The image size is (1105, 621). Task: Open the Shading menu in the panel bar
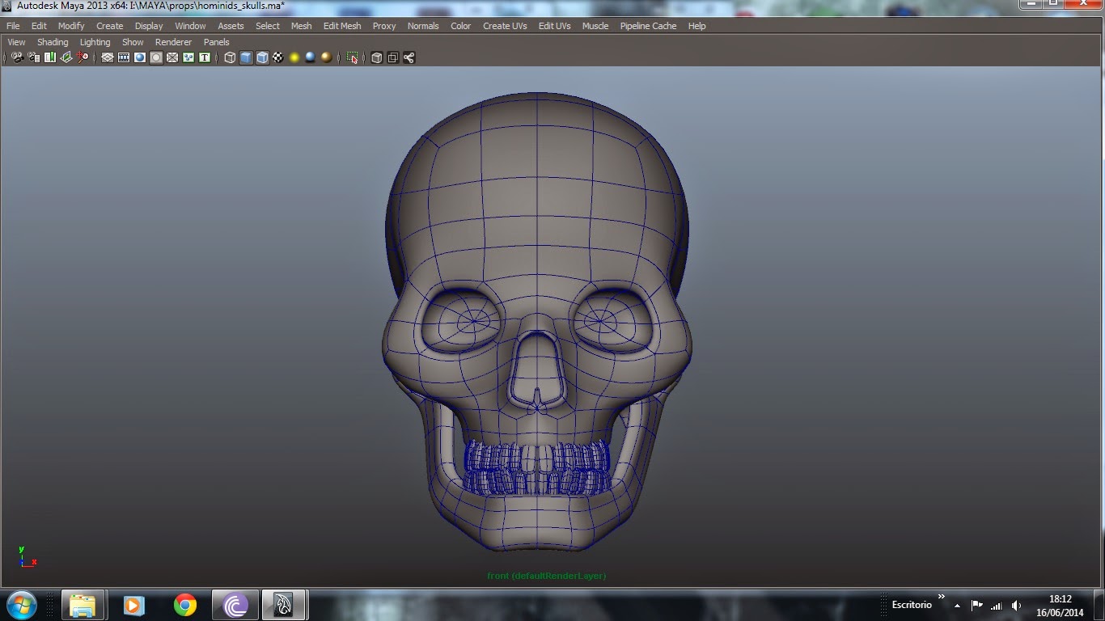tap(53, 42)
